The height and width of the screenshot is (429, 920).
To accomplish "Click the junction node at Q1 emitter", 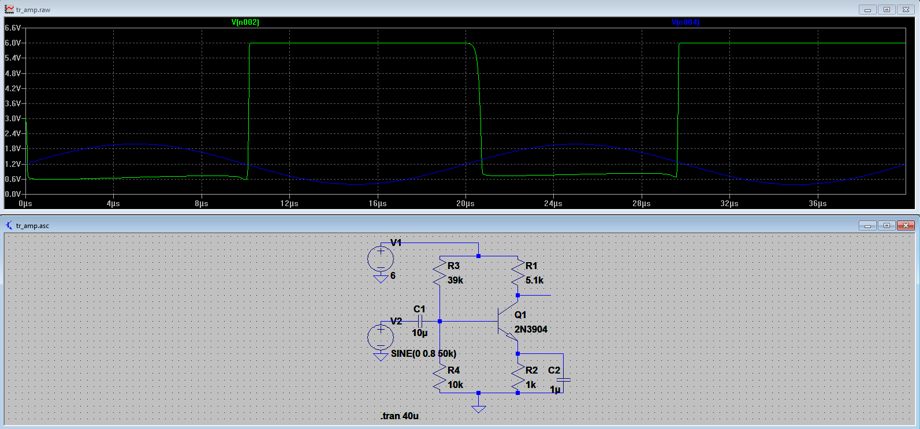I will [x=517, y=353].
